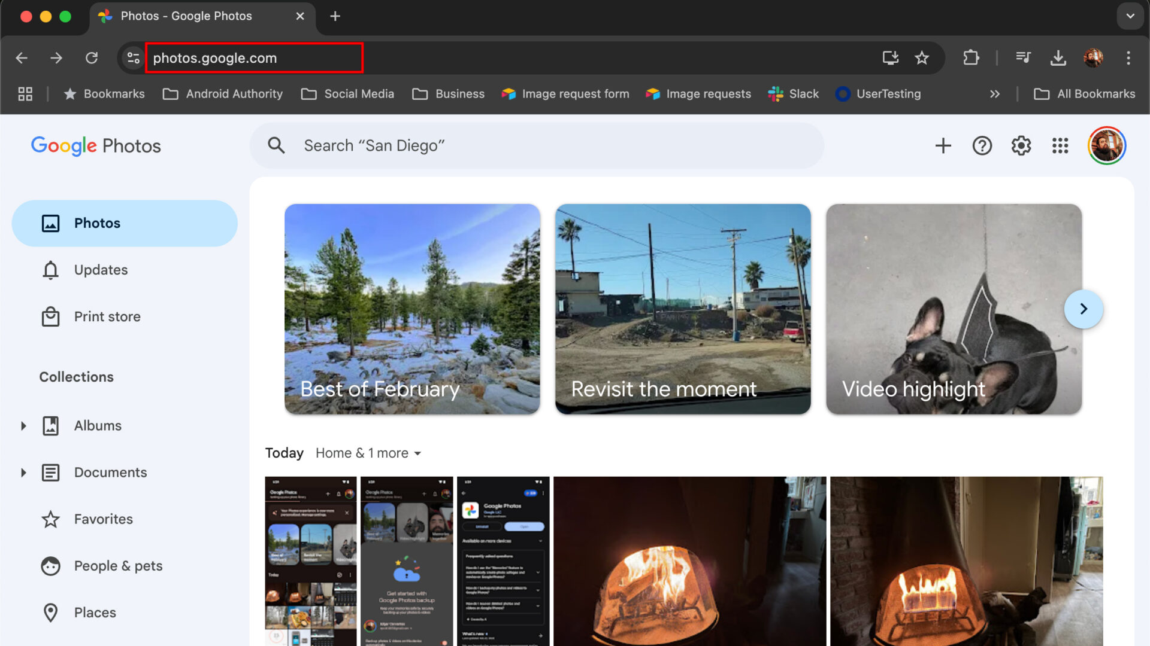The image size is (1150, 646).
Task: Select People & pets in the sidebar
Action: point(118,565)
